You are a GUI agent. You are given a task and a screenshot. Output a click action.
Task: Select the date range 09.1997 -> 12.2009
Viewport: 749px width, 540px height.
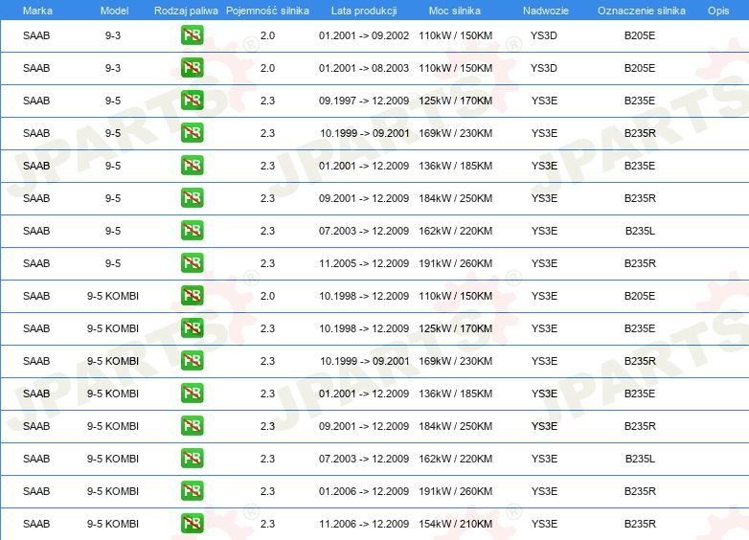click(x=364, y=101)
